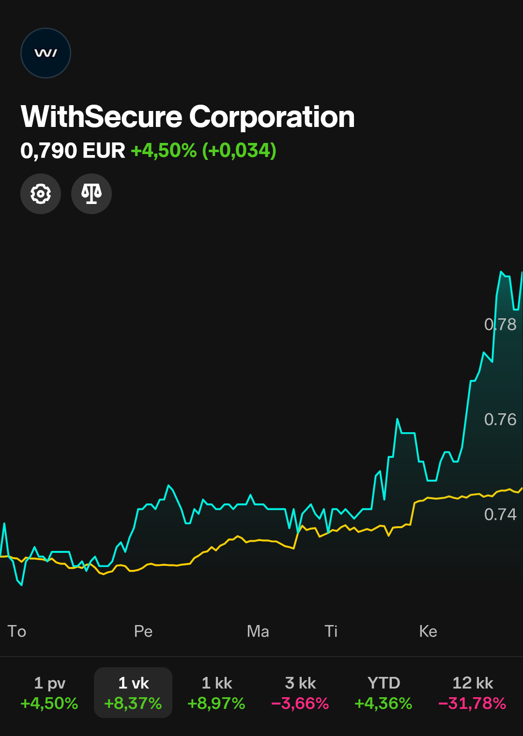Tap the Ke day marker on chart
The image size is (523, 736).
(x=428, y=631)
